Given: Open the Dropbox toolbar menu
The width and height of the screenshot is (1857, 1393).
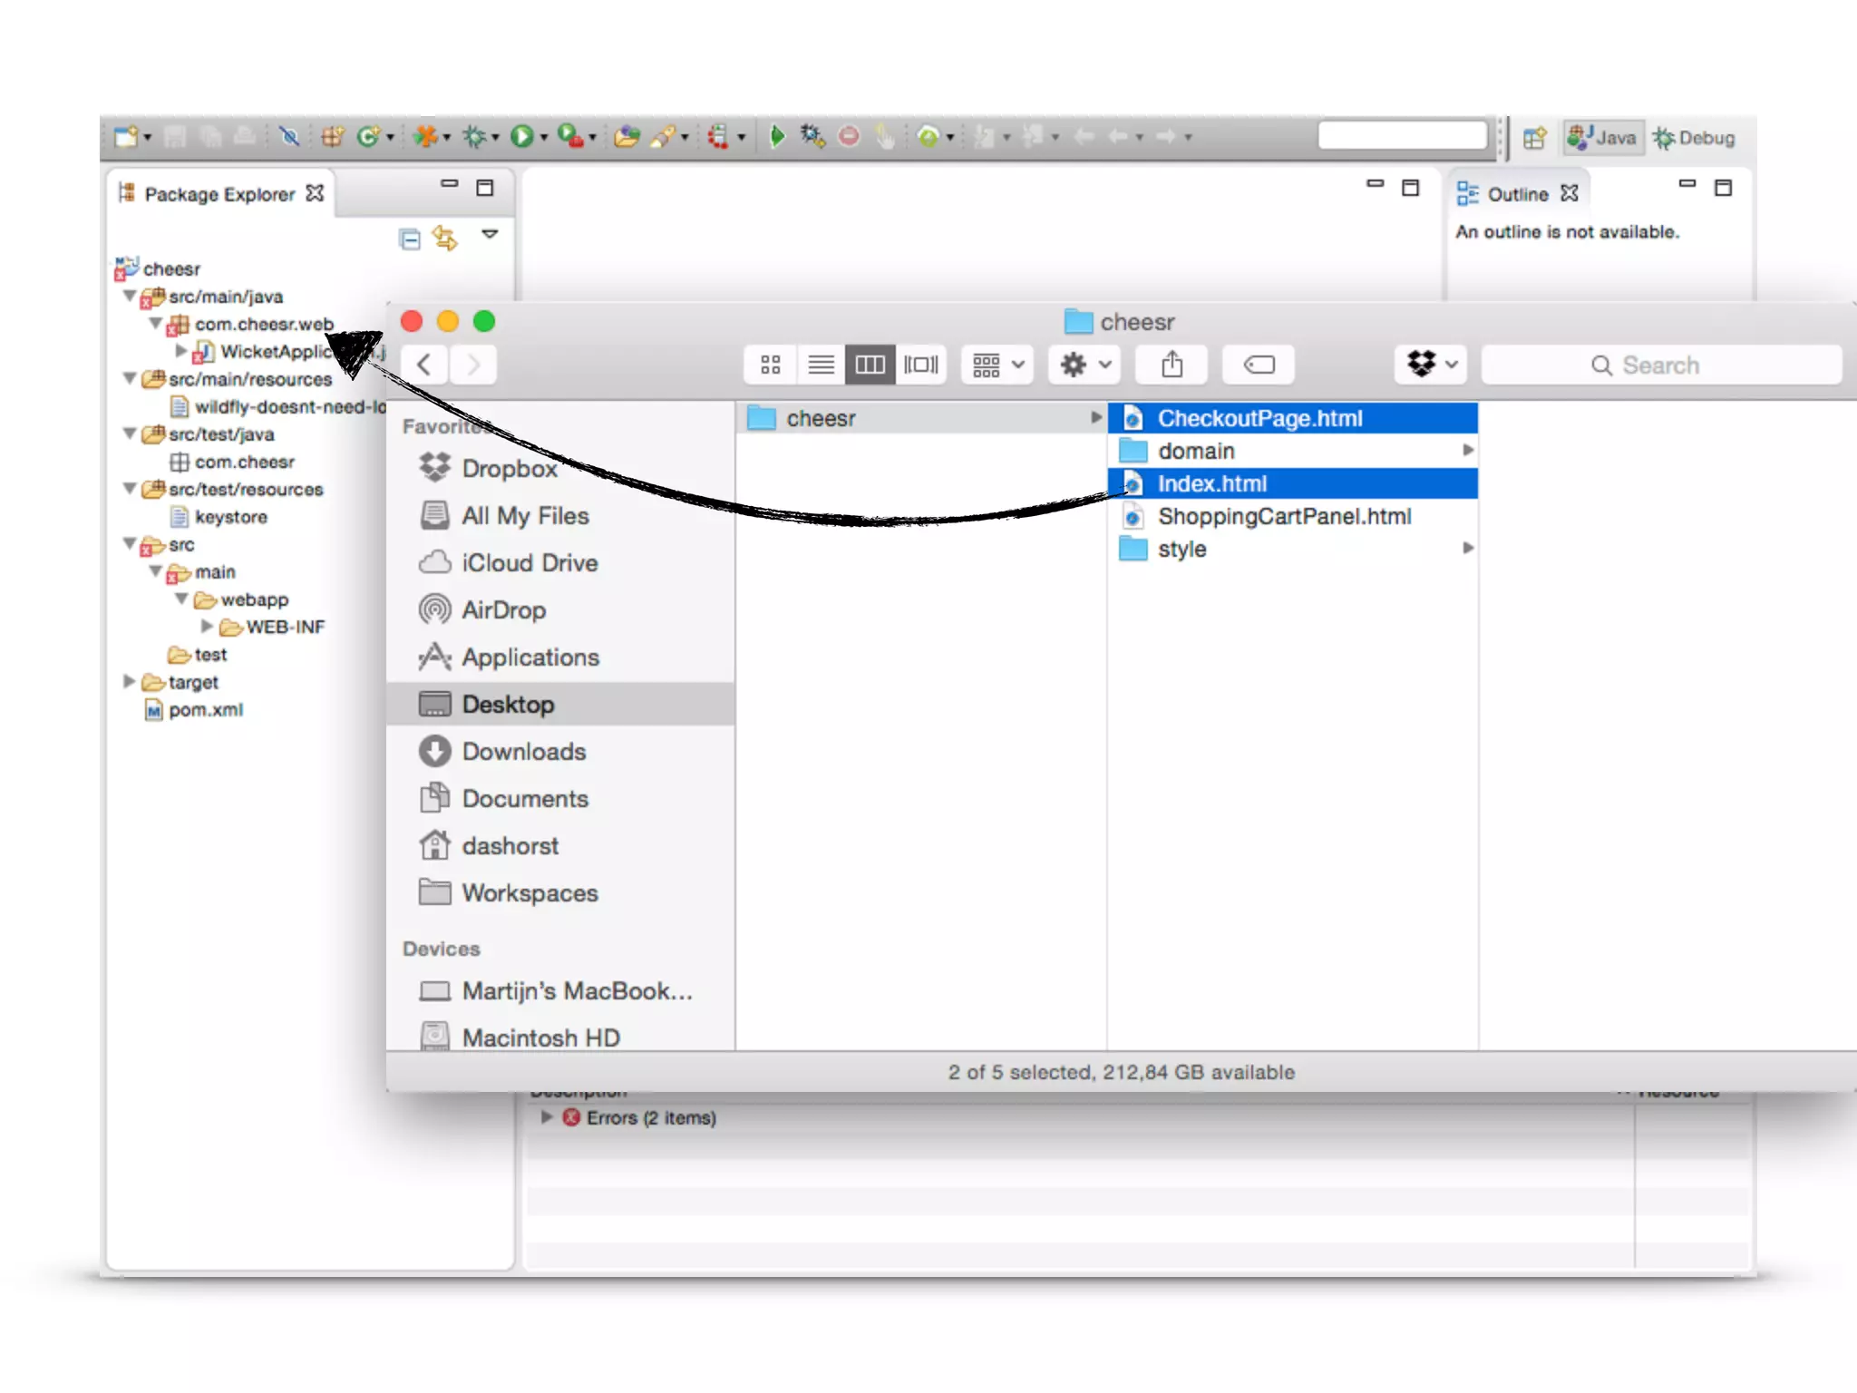Looking at the screenshot, I should point(1431,365).
